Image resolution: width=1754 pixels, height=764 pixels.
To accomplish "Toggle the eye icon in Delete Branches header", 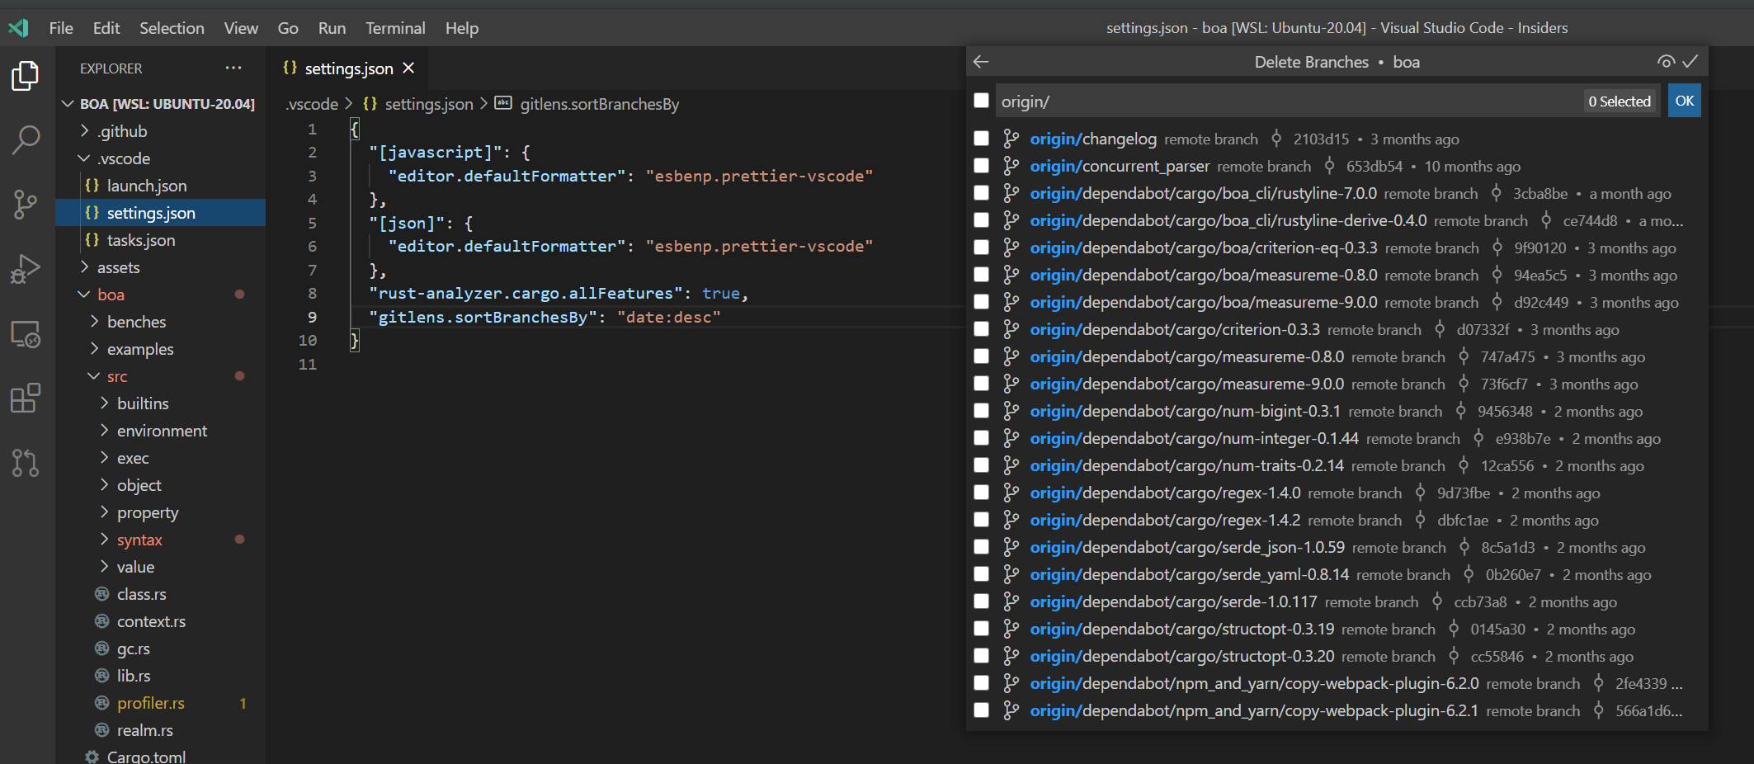I will point(1666,61).
